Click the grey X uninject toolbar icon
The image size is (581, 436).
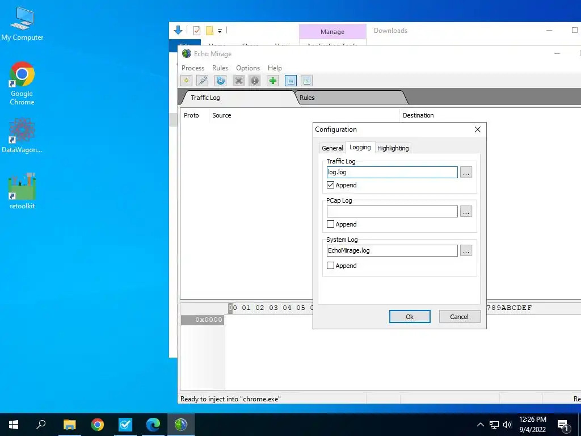tap(239, 81)
